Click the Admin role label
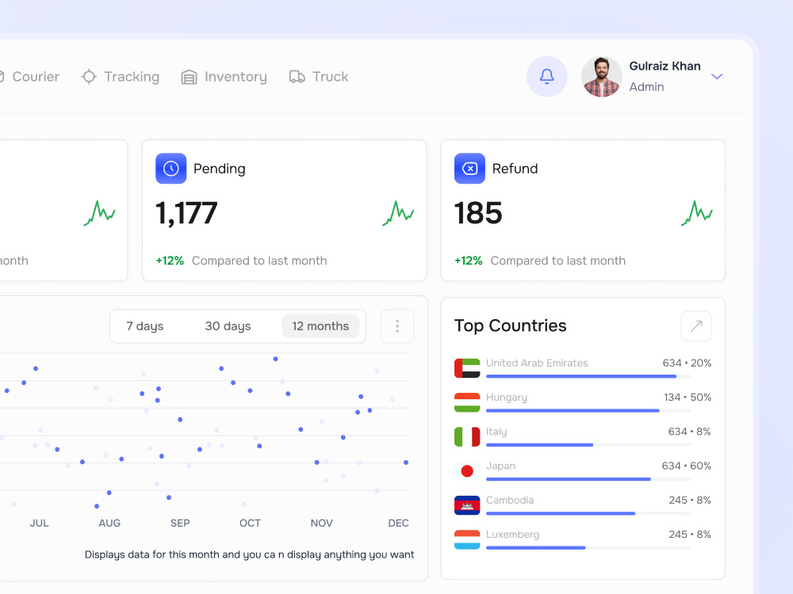This screenshot has height=594, width=793. coord(646,87)
